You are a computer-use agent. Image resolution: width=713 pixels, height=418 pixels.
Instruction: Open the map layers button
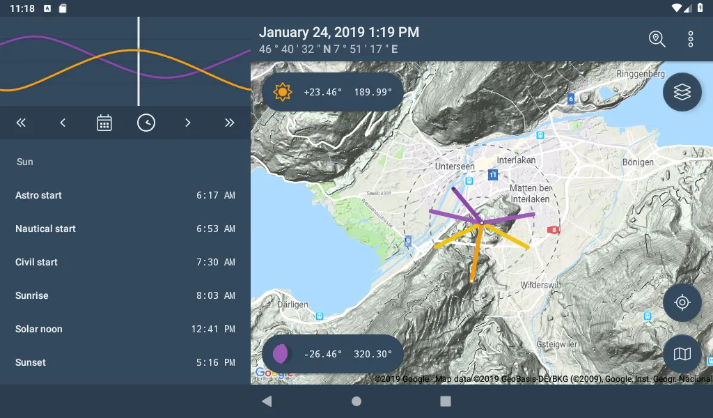pos(682,92)
